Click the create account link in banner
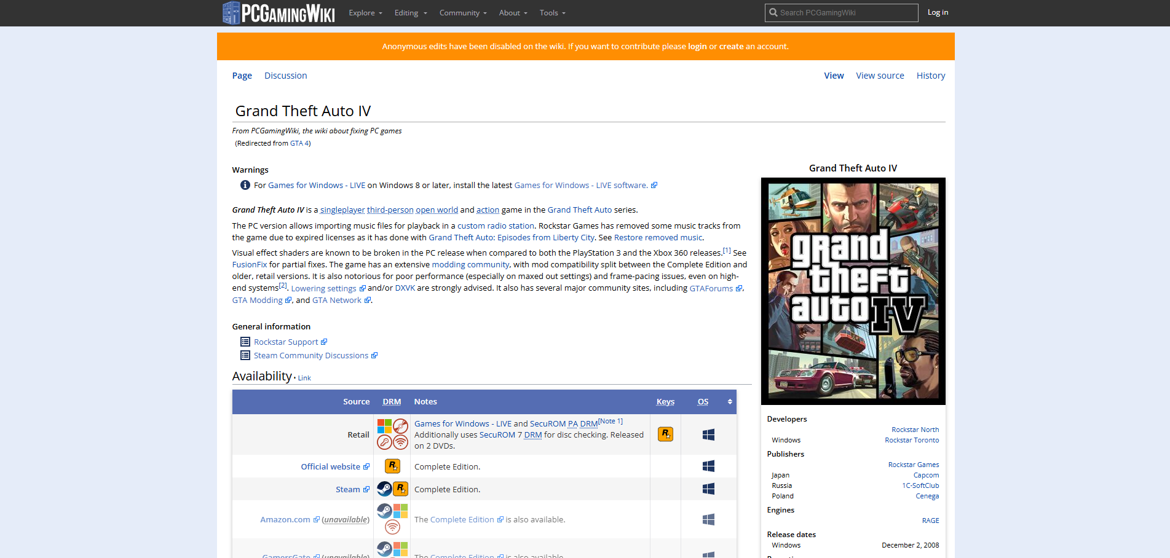Screen dimensions: 1170x558 (x=731, y=47)
